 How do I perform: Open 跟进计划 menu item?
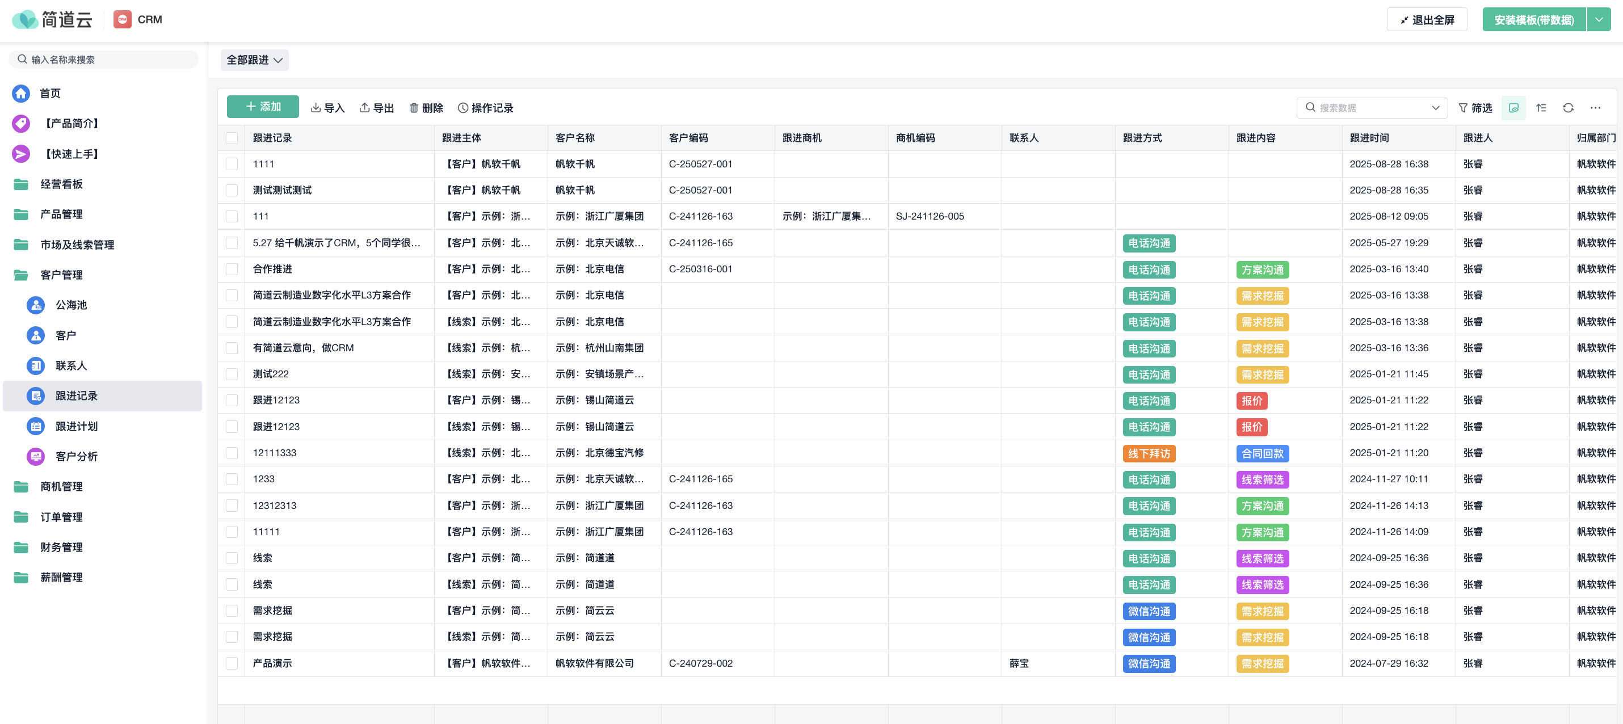[75, 426]
